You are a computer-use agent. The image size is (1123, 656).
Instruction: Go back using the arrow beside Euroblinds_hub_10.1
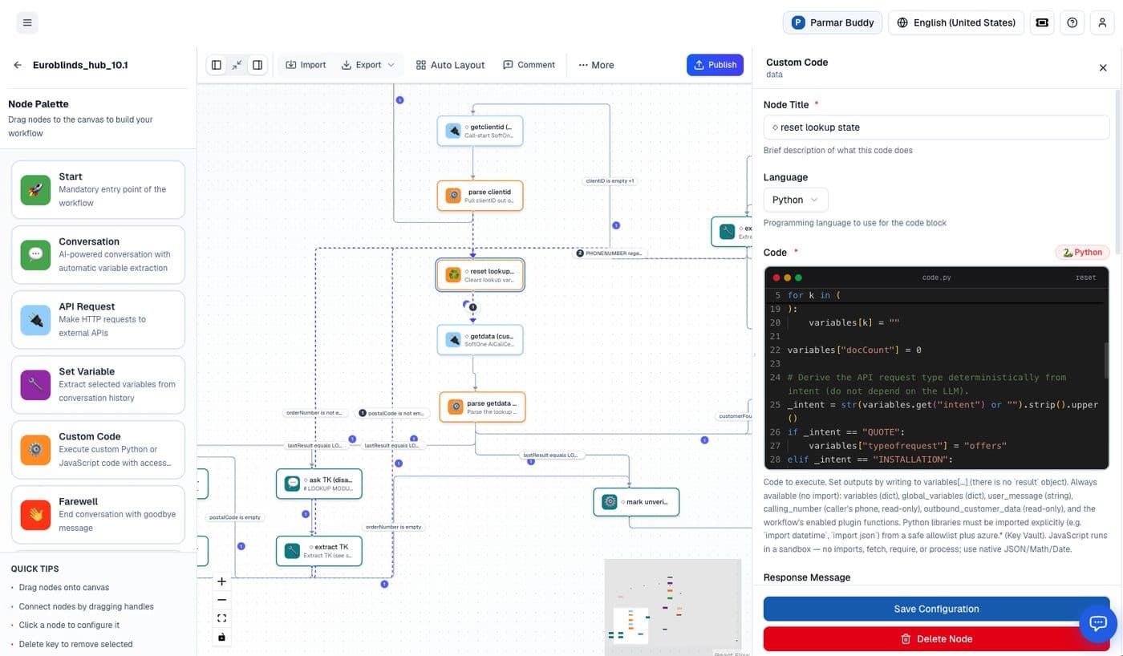(x=18, y=65)
